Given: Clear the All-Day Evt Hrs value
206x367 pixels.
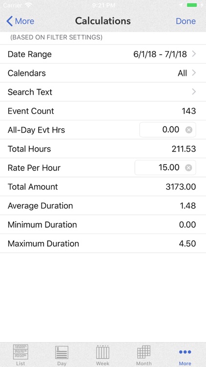Looking at the screenshot, I should coord(189,130).
